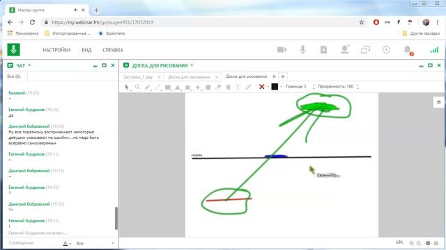Pick the straight line tool
The image size is (446, 250).
[x=157, y=87]
